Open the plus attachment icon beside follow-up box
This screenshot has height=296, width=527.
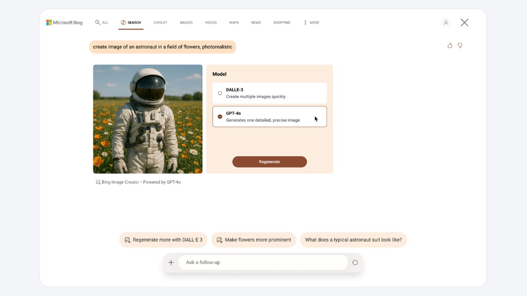pos(171,262)
